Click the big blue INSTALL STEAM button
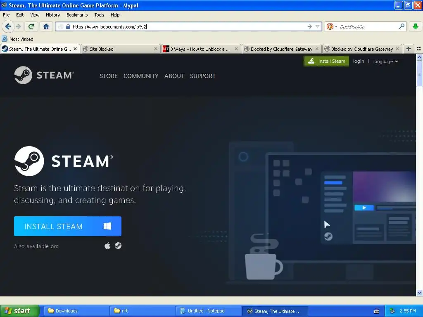The width and height of the screenshot is (423, 317). pos(68,226)
